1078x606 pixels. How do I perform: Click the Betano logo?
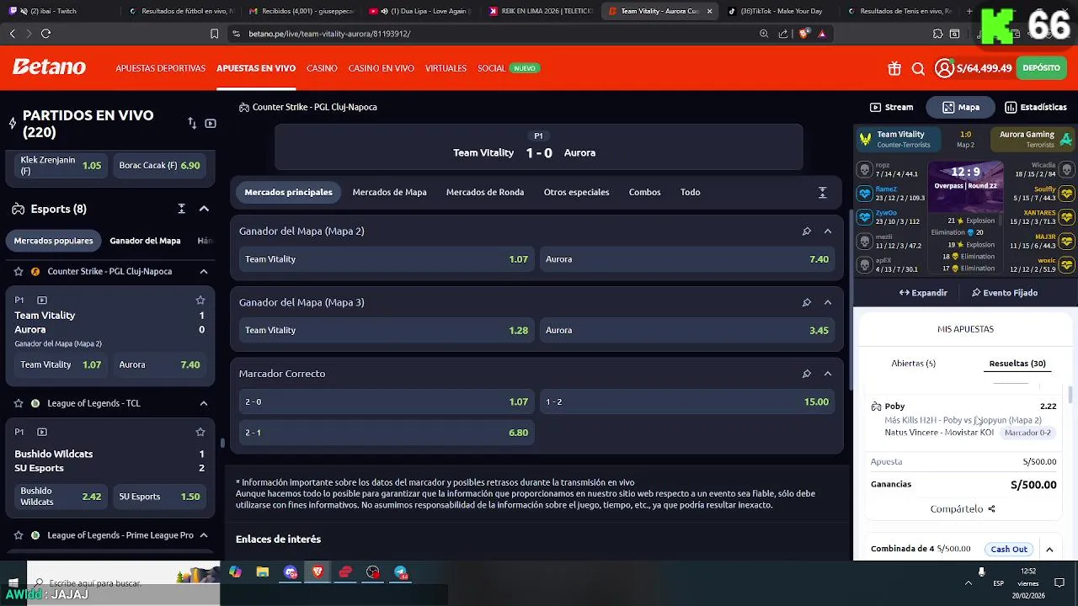click(x=49, y=67)
